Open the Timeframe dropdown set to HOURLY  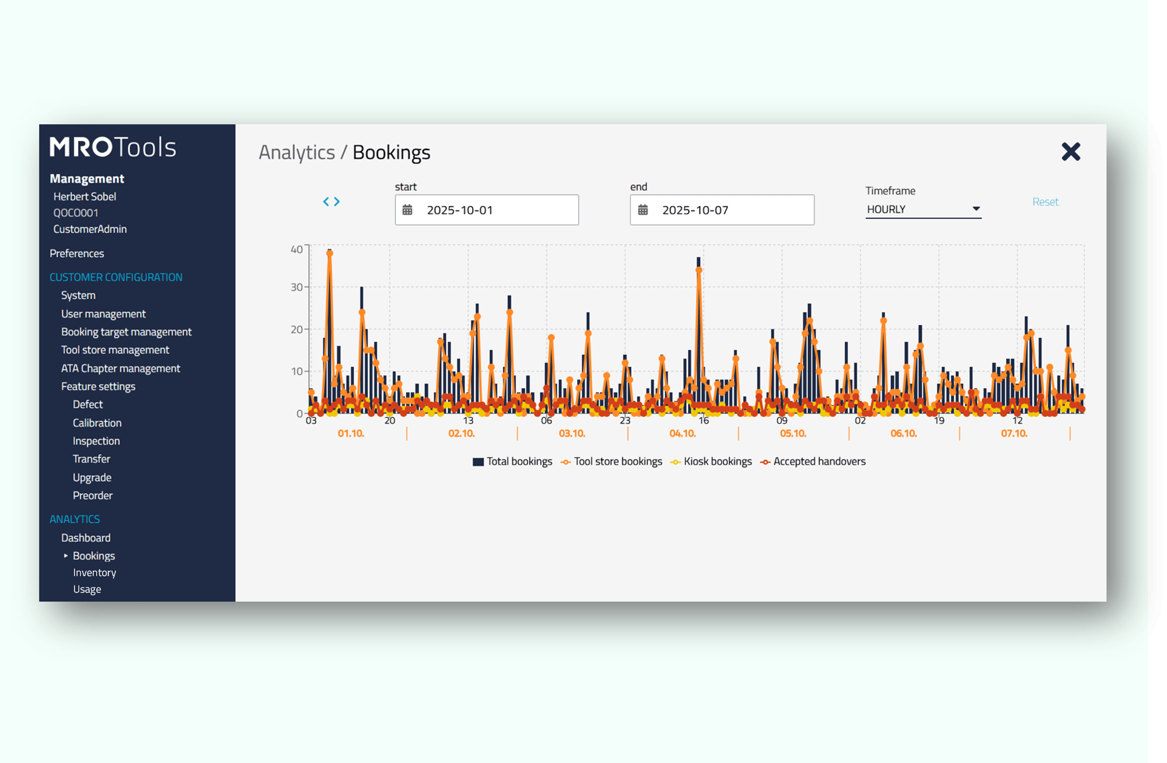923,209
